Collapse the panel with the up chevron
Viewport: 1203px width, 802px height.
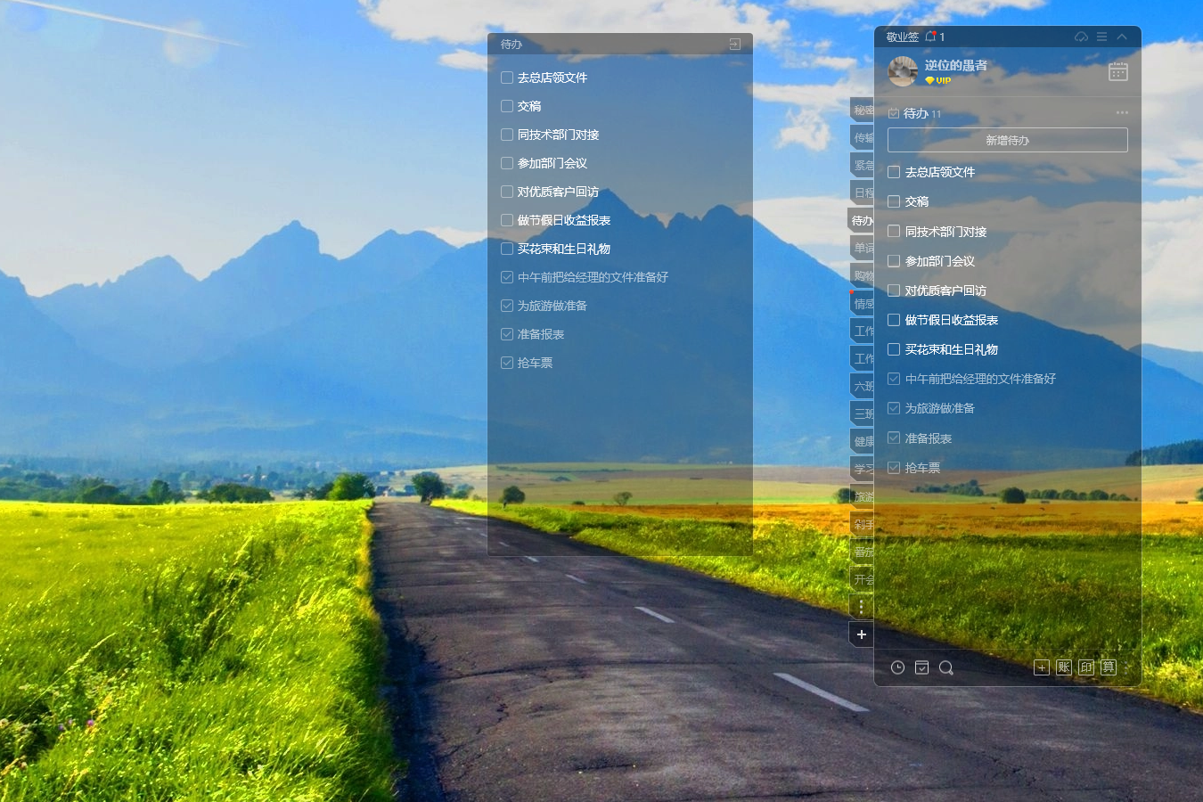pyautogui.click(x=1122, y=37)
